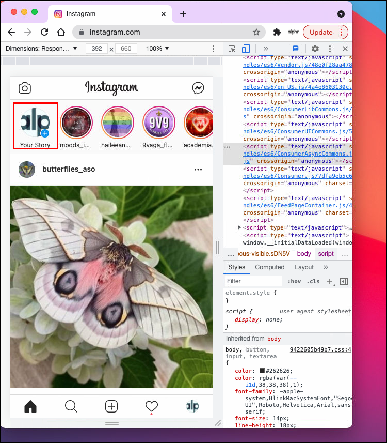The width and height of the screenshot is (387, 443).
Task: Switch to Styles tab
Action: coord(236,267)
